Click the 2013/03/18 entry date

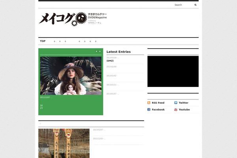tap(111, 58)
